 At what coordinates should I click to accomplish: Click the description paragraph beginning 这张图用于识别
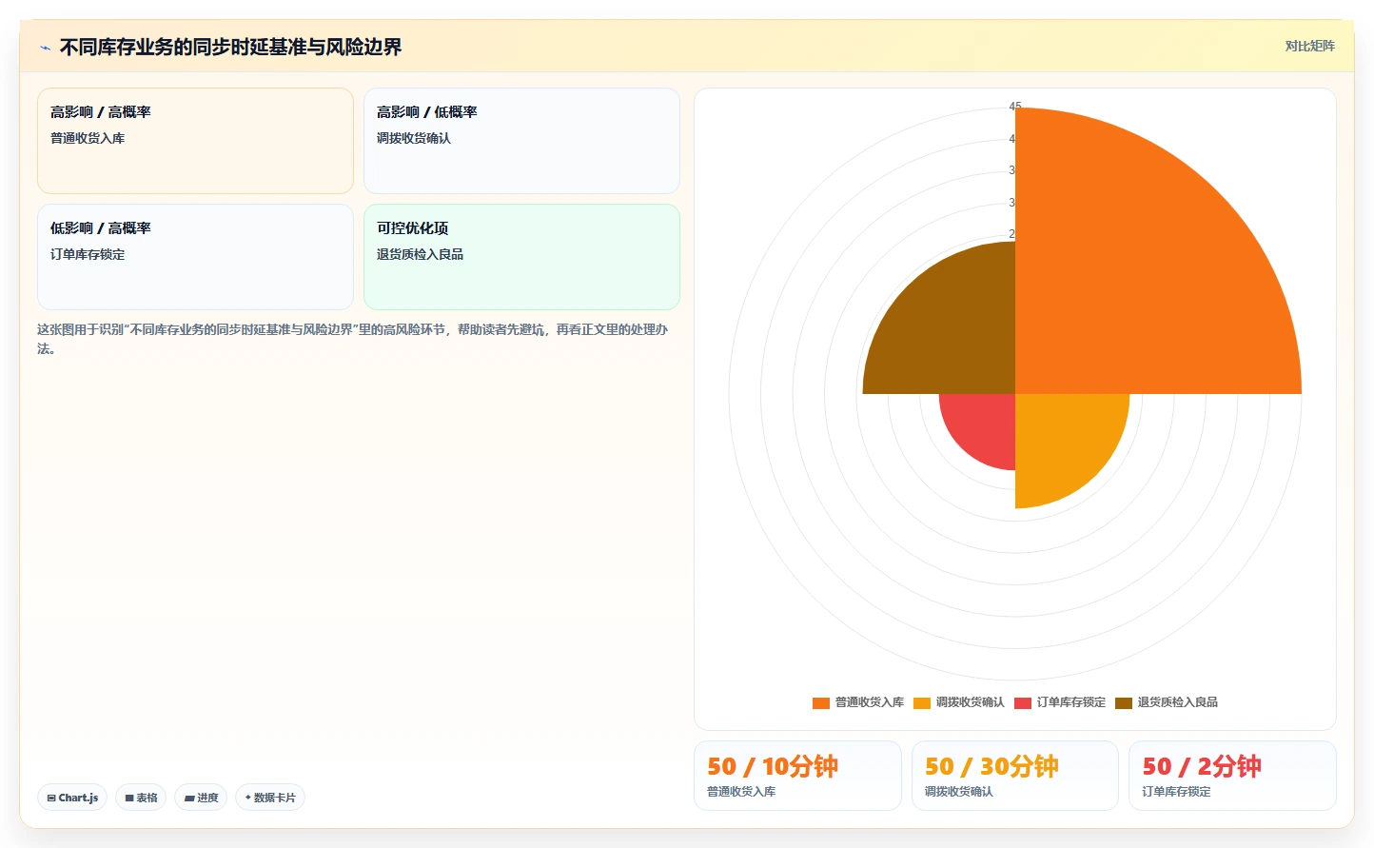(353, 339)
